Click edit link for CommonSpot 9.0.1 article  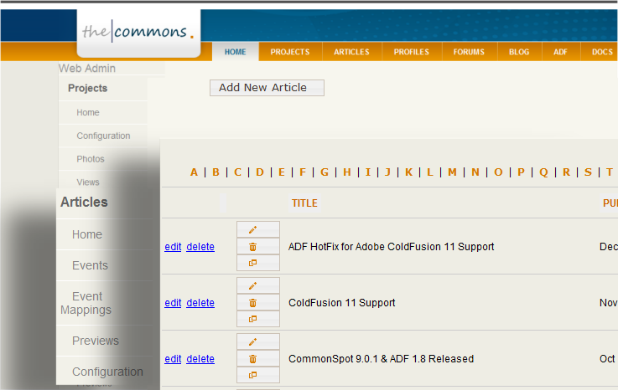pyautogui.click(x=173, y=359)
